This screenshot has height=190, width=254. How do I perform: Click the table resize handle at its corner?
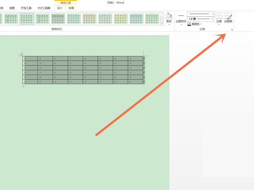tap(144, 85)
